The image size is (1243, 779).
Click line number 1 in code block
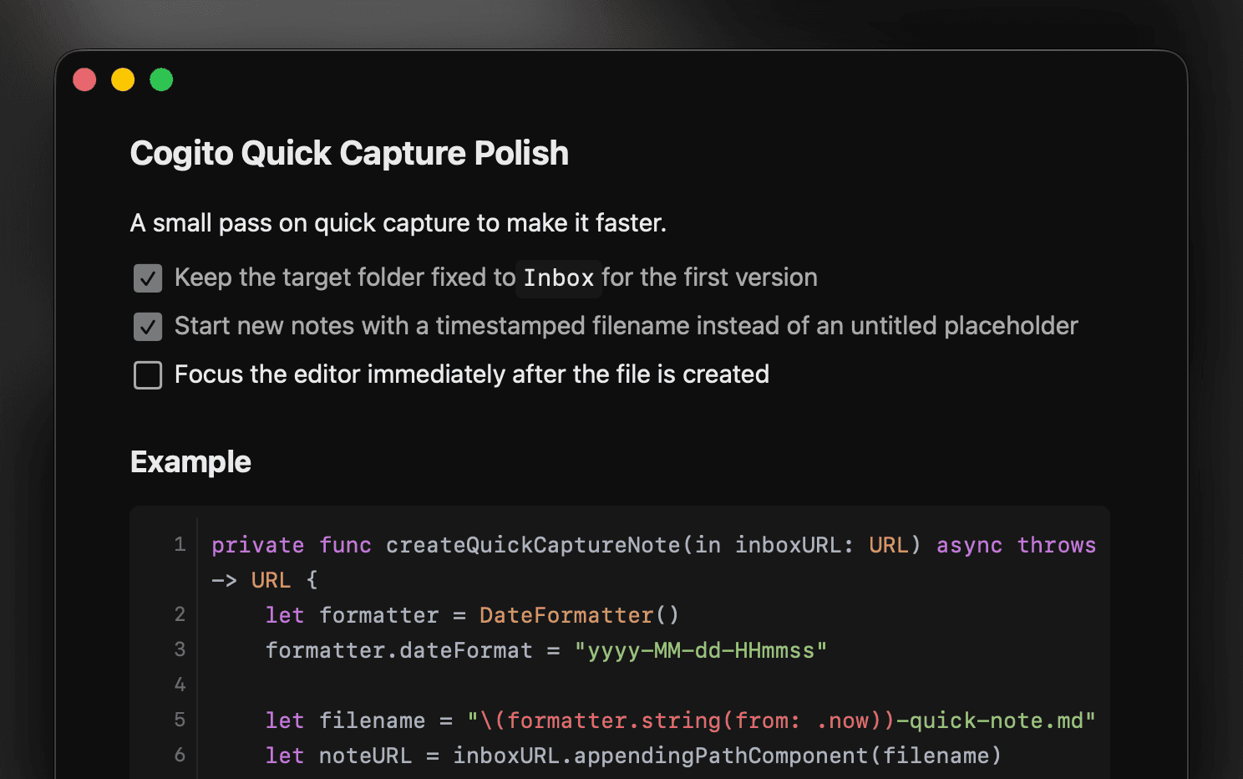point(180,545)
